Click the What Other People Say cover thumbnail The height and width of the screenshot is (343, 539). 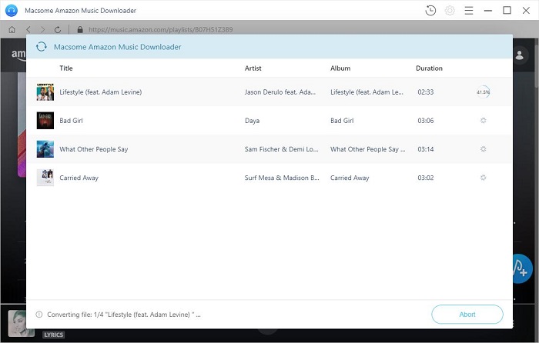[45, 149]
